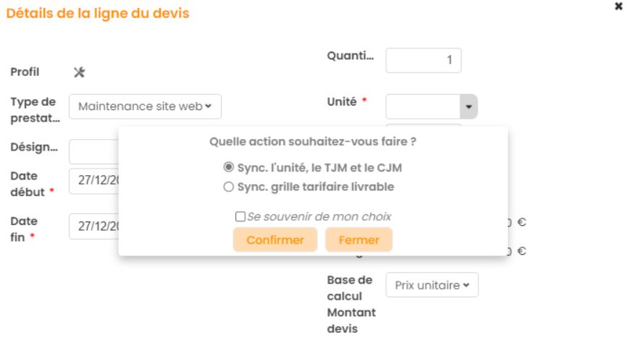629x343 pixels.
Task: Click the 'Détails de la ligne du devis' title
Action: 98,14
